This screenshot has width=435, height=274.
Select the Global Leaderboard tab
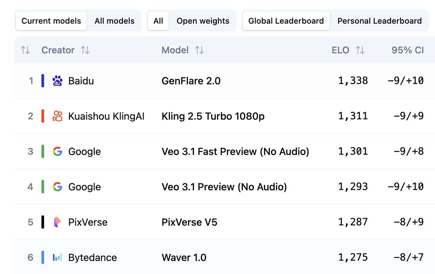click(x=286, y=21)
